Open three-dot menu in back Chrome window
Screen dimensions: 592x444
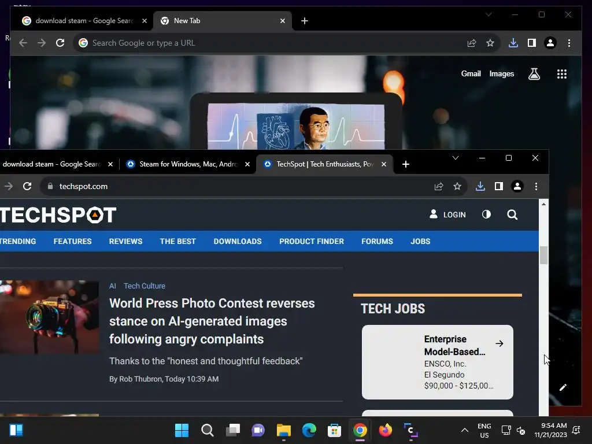(x=569, y=43)
